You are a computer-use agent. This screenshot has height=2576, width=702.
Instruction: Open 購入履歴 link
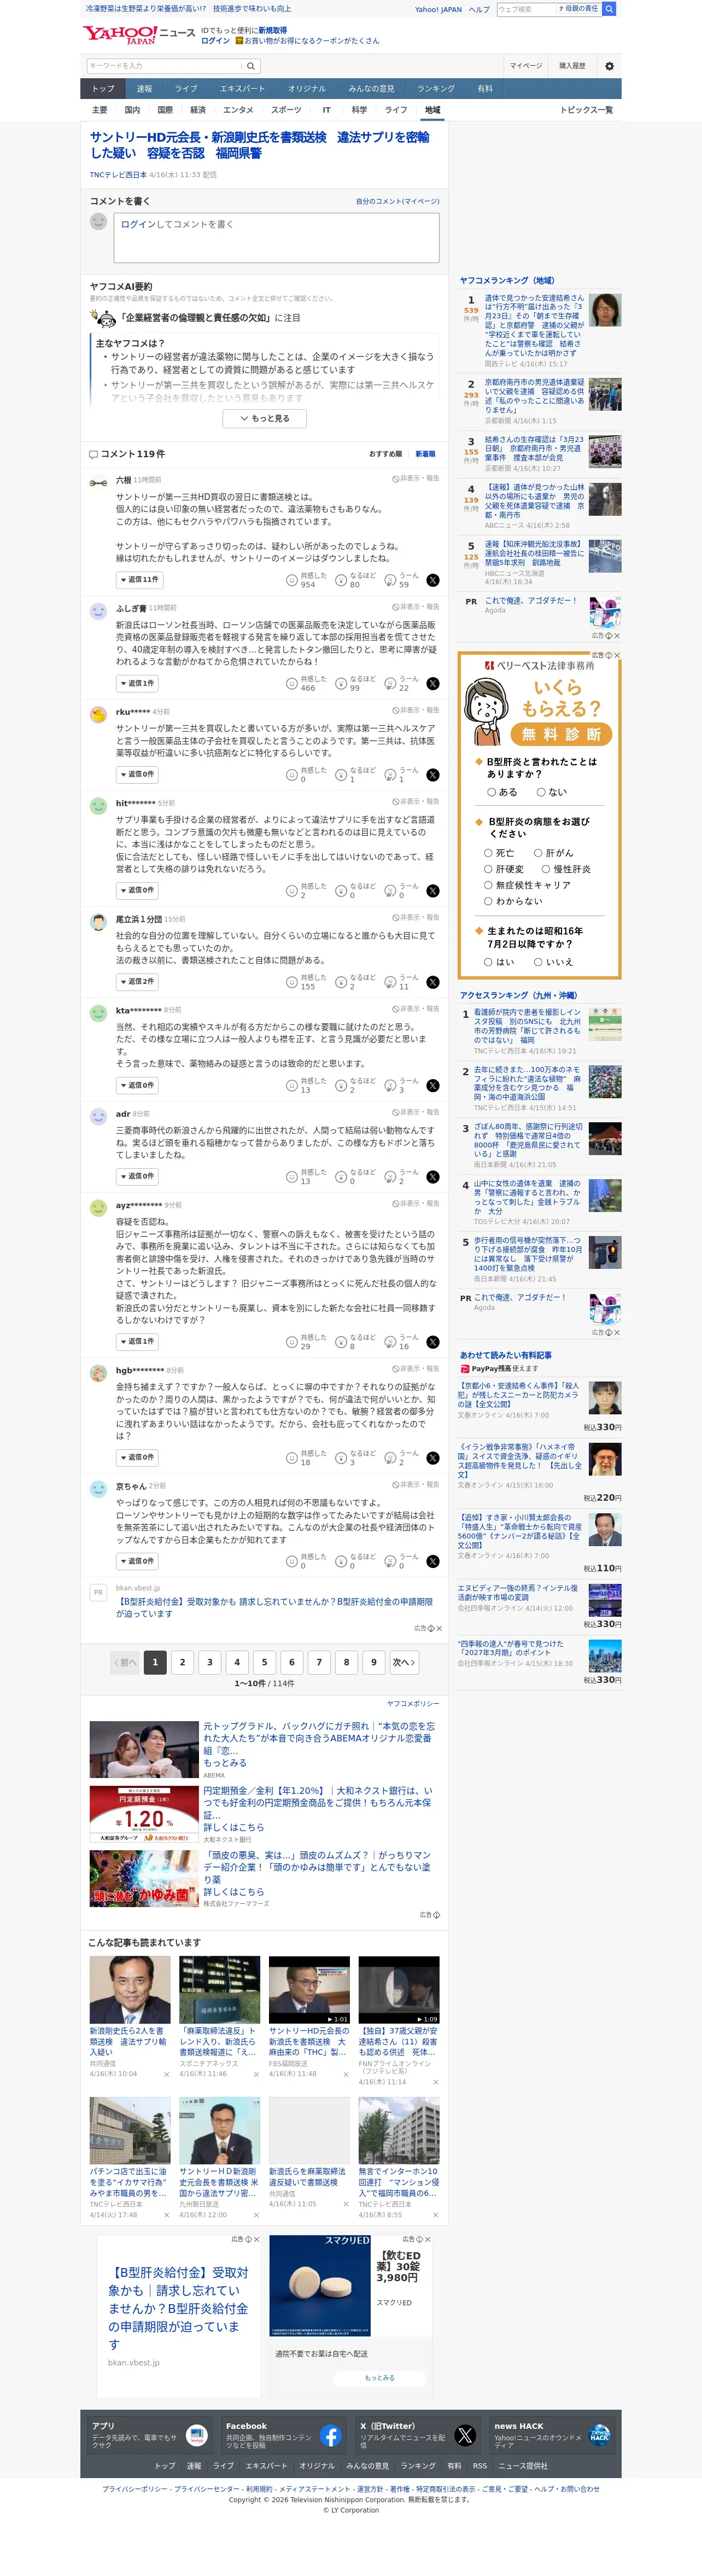[572, 66]
